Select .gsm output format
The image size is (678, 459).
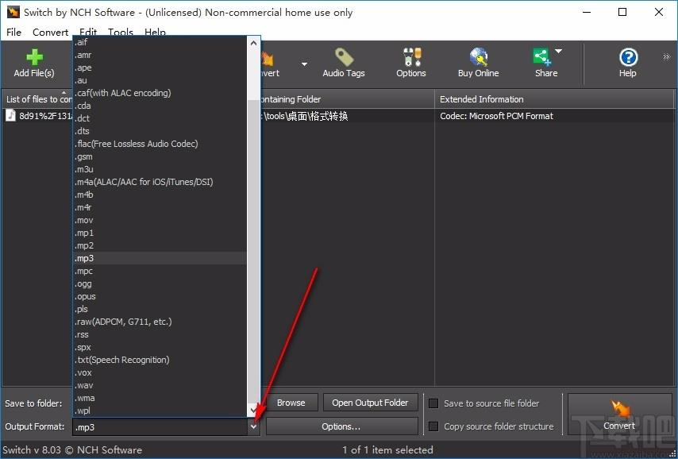pos(159,156)
